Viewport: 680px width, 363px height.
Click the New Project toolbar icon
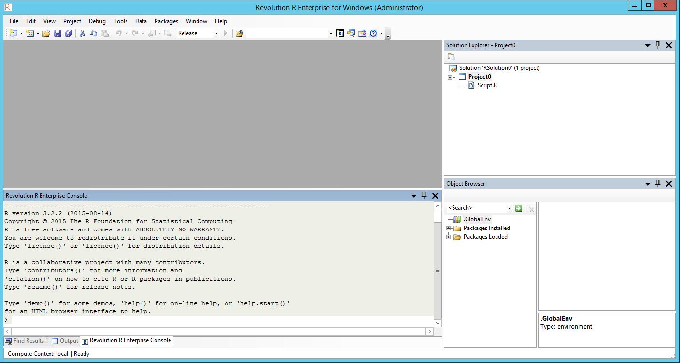tap(13, 33)
